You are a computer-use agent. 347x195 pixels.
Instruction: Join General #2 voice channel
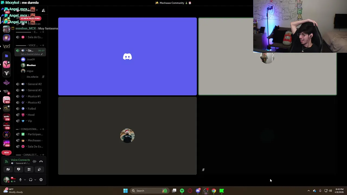pyautogui.click(x=30, y=84)
